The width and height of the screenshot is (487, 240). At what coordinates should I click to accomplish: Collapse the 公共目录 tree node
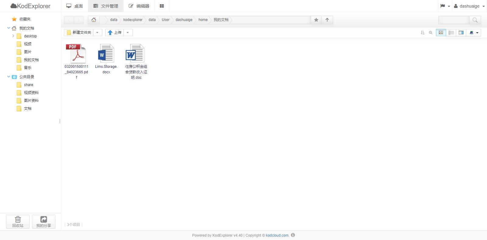(x=9, y=77)
